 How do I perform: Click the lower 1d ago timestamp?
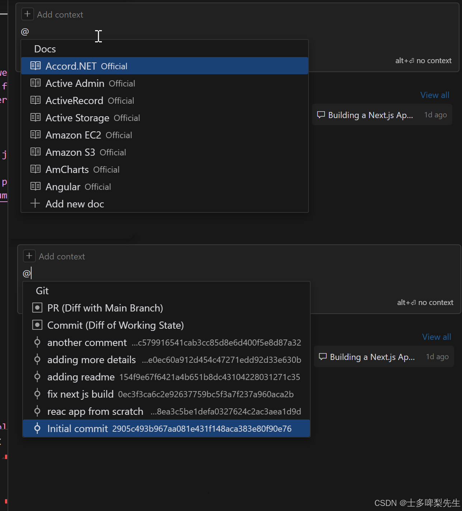tap(437, 357)
